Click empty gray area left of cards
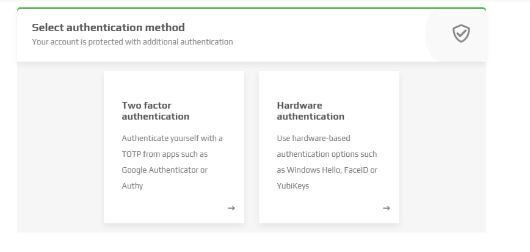This screenshot has width=530, height=252. pos(60,146)
